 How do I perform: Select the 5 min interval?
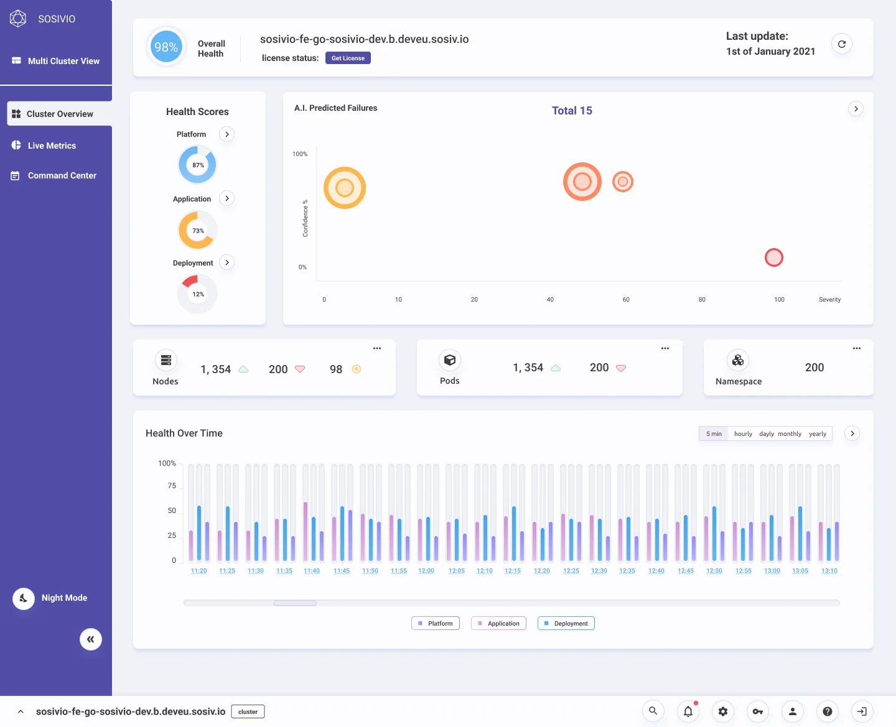pos(714,434)
